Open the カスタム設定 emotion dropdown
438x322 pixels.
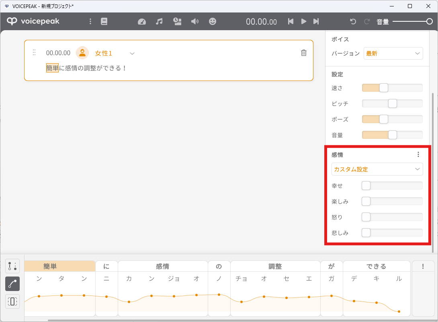tap(377, 169)
